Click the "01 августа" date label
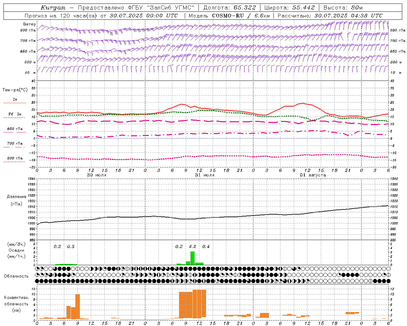 tap(313, 175)
